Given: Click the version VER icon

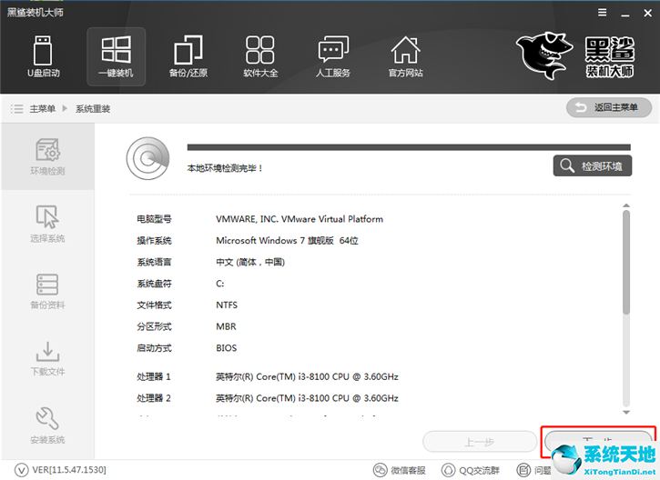Looking at the screenshot, I should pos(21,470).
